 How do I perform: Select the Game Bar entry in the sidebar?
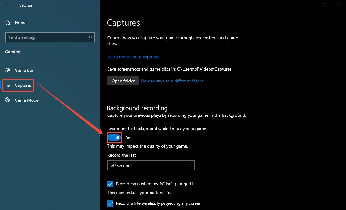[24, 70]
